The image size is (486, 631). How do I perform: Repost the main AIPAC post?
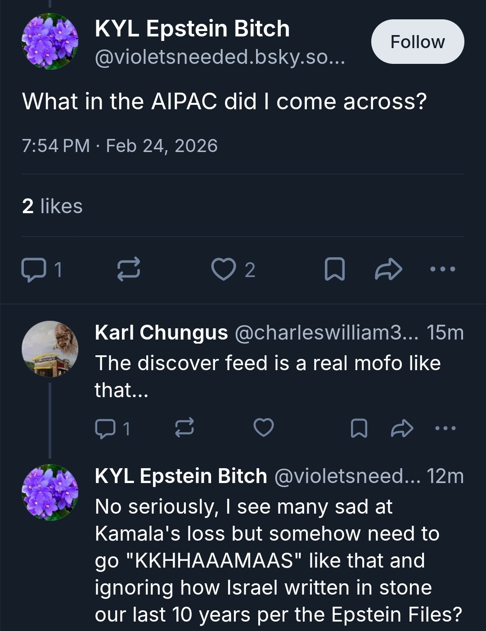point(129,269)
